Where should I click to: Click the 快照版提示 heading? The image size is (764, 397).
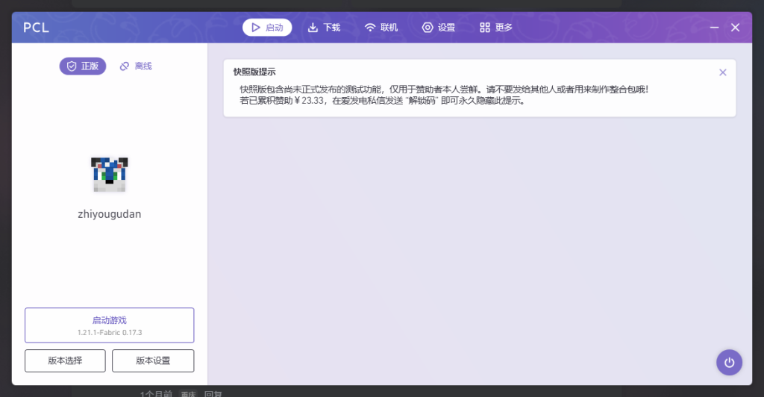point(254,72)
